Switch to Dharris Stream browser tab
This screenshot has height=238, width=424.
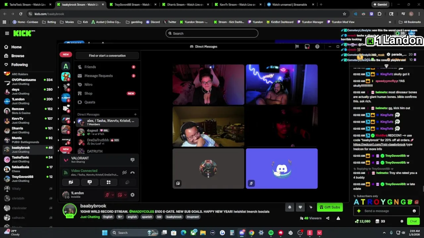coord(185,5)
